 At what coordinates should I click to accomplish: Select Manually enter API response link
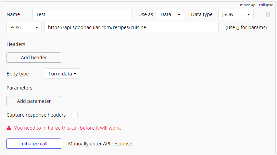tap(100, 144)
